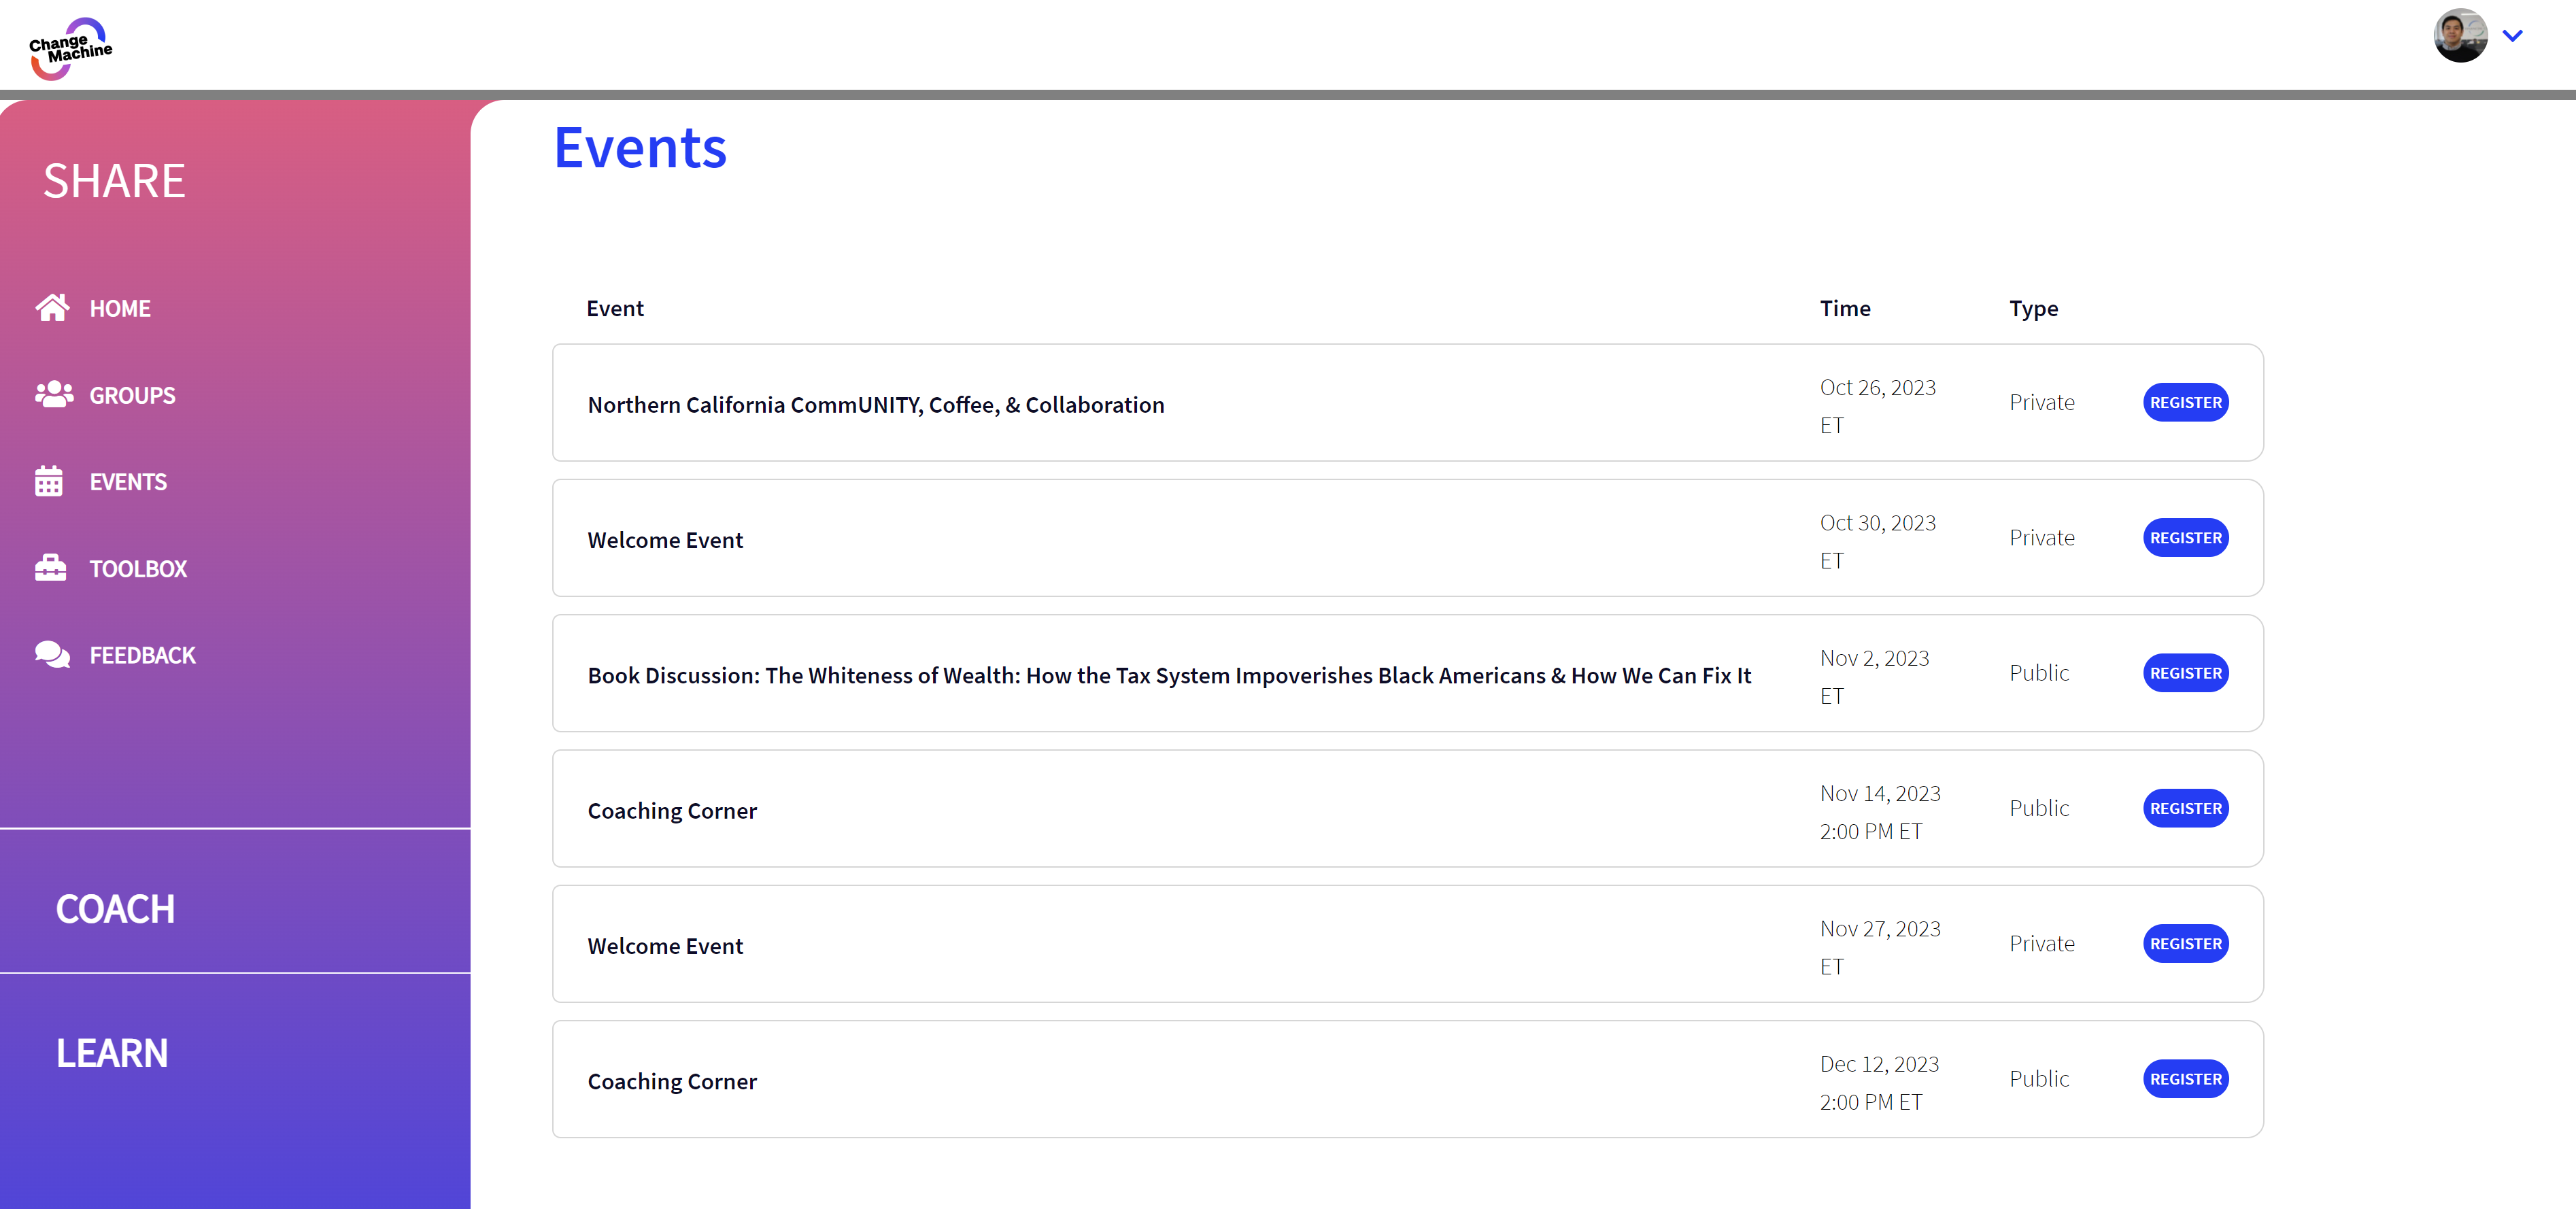
Task: Register for Dec 12 Coaching Corner
Action: tap(2185, 1079)
